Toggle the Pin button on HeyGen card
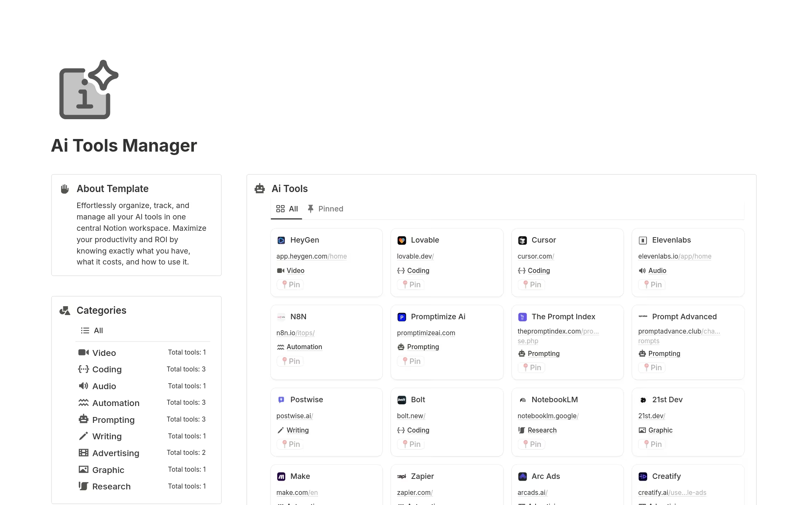The width and height of the screenshot is (809, 505). [291, 285]
